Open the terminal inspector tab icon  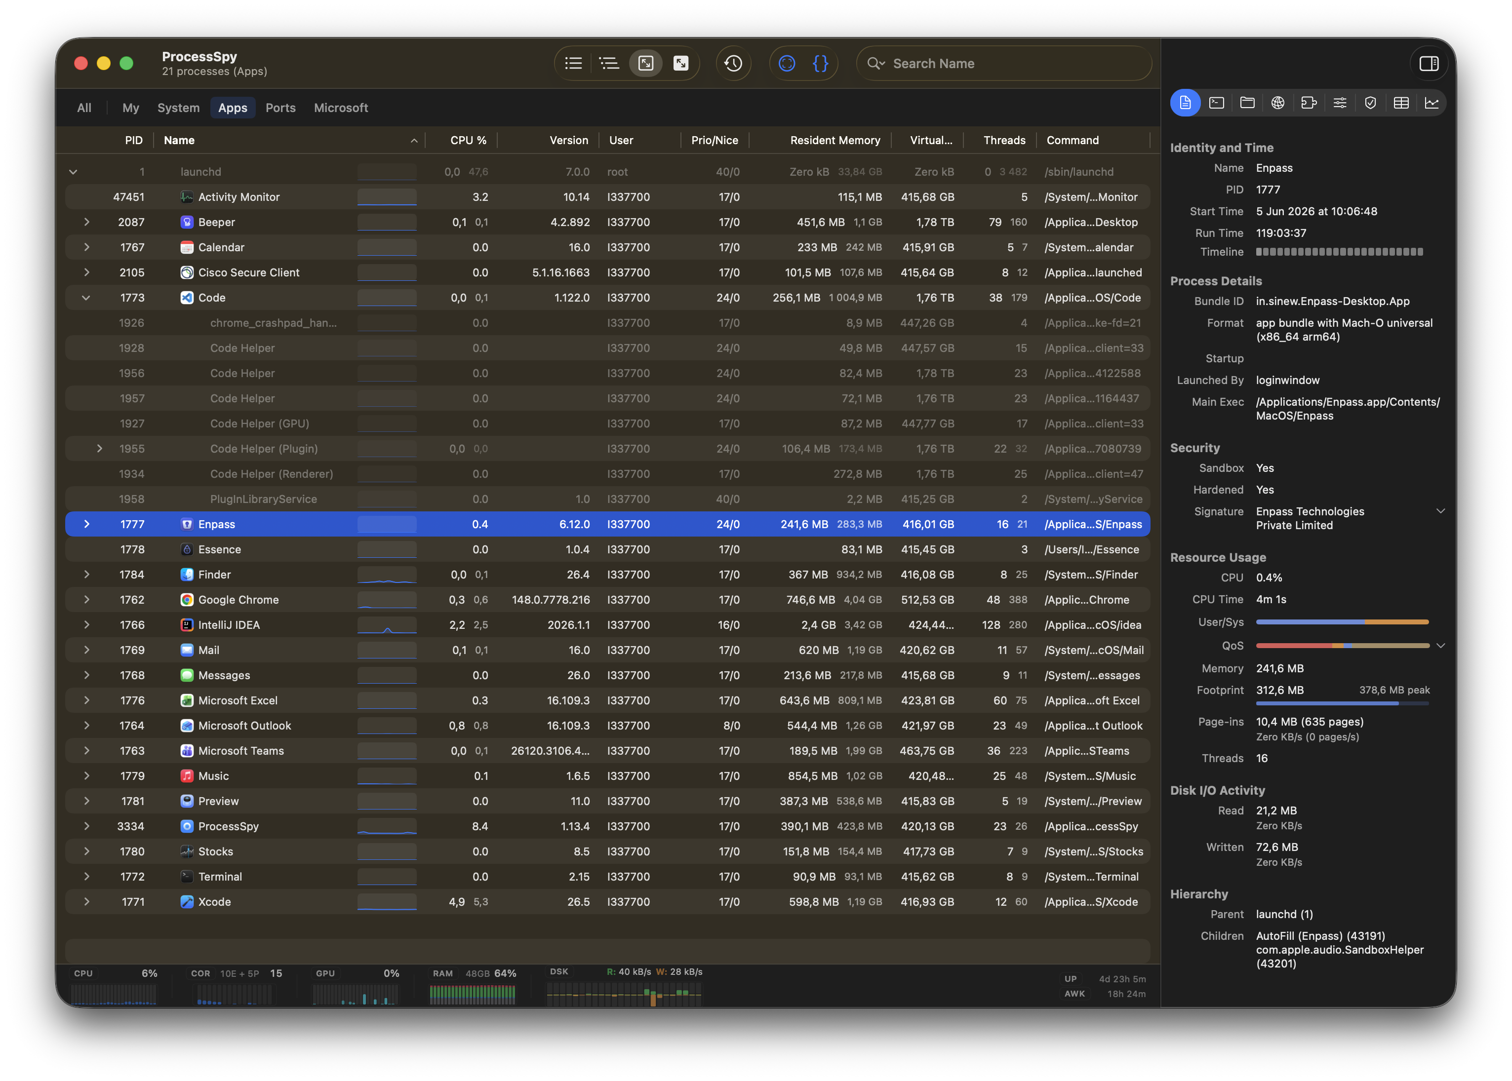1216,103
